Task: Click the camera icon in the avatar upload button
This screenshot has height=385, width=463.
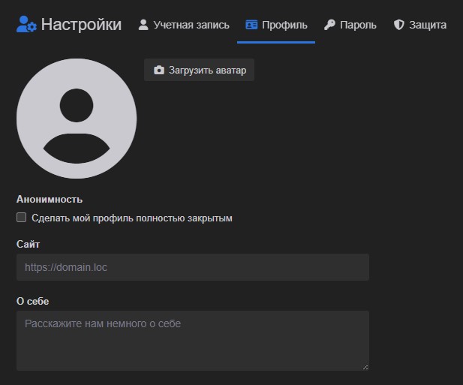Action: click(158, 71)
